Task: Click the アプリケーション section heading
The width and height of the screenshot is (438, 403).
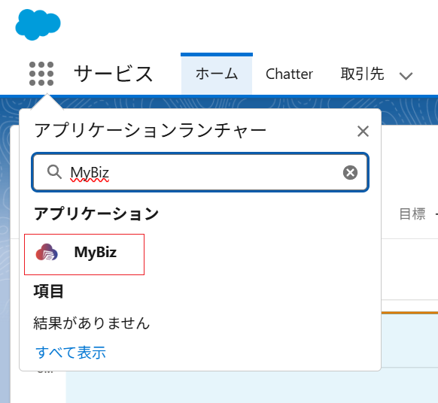Action: (x=96, y=214)
